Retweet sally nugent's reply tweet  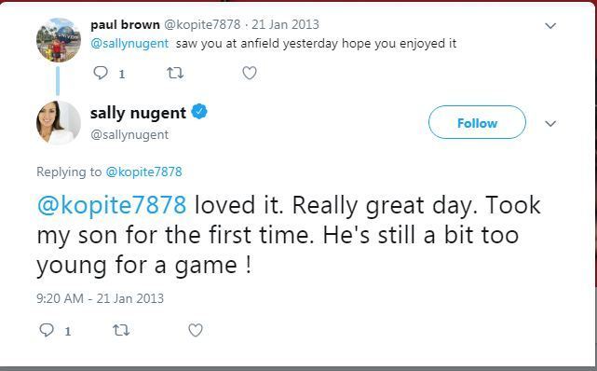[121, 330]
